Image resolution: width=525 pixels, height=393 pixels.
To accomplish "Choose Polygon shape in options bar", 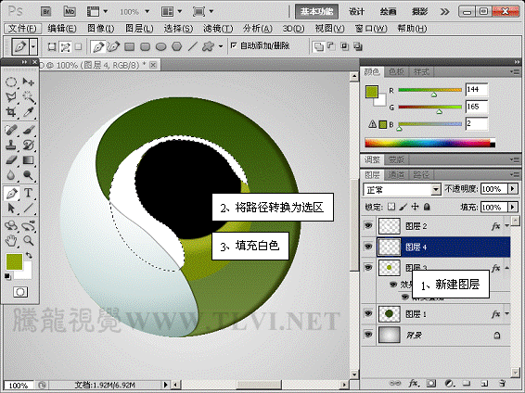I will pyautogui.click(x=177, y=46).
